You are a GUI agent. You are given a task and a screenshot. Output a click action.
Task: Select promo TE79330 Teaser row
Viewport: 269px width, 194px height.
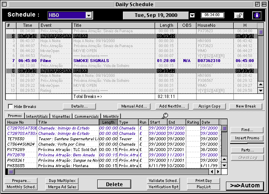click(x=113, y=139)
